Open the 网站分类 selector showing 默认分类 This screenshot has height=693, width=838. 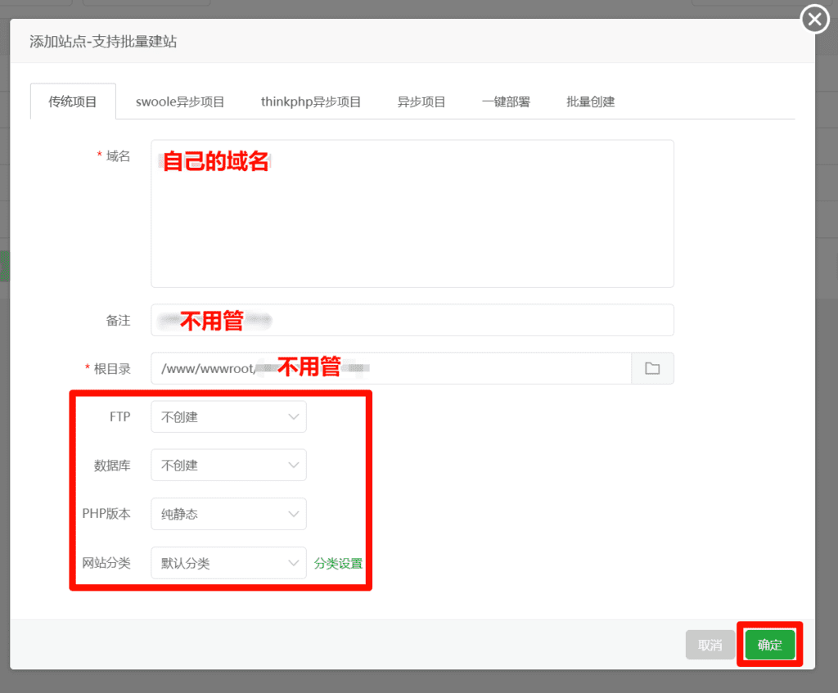(228, 563)
